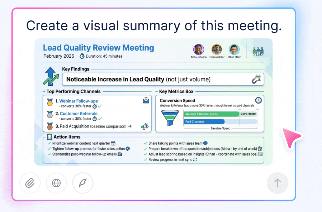
Task: Click the 'Baseline Speed' axis label
Action: (220, 128)
